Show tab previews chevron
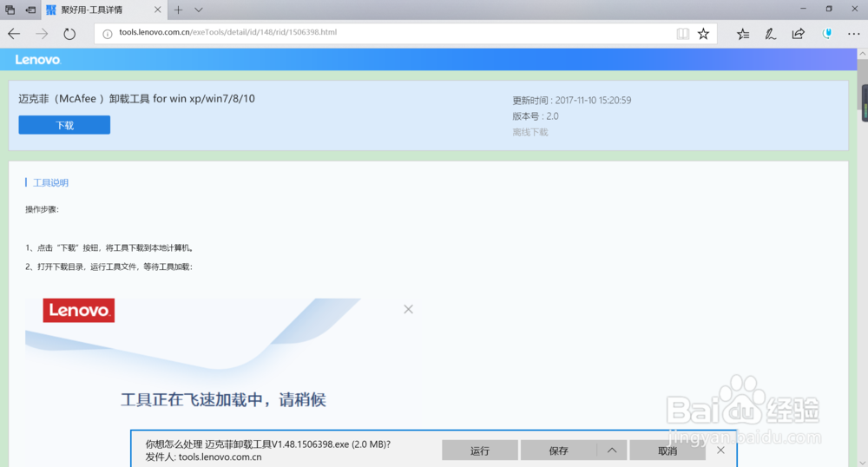The image size is (868, 467). (x=198, y=10)
